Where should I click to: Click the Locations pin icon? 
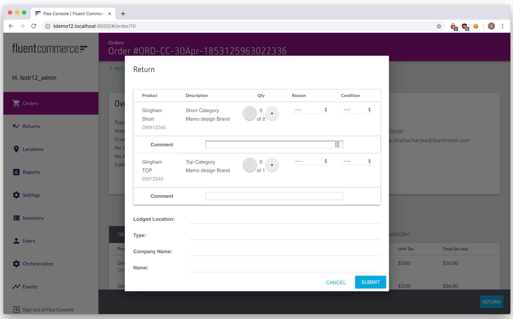coord(16,149)
